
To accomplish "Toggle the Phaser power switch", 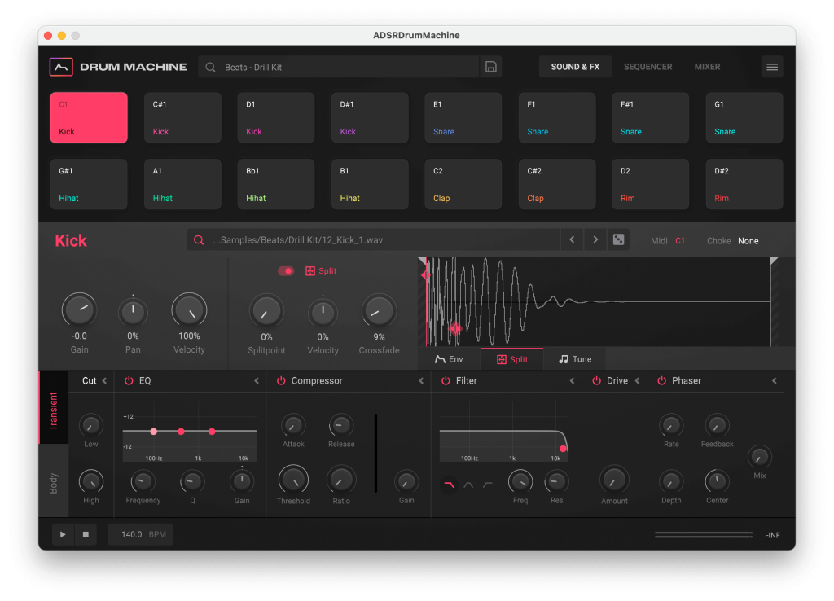I will (661, 380).
